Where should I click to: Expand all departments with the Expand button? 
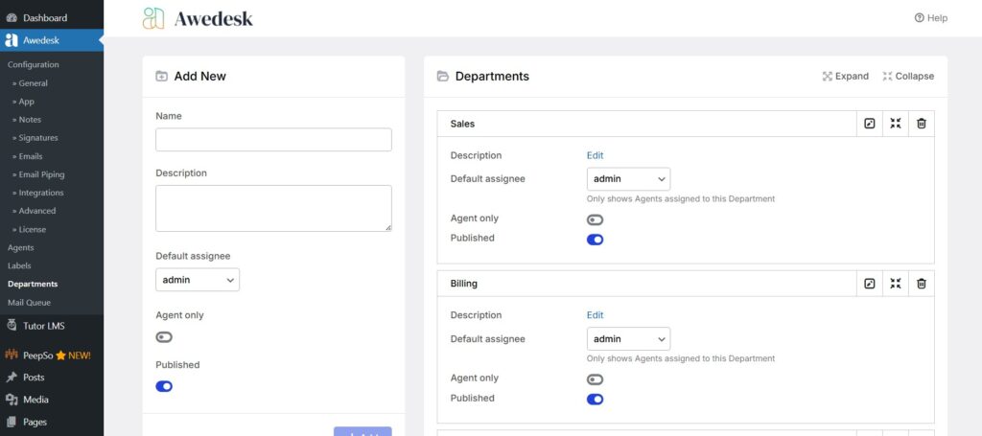(846, 77)
